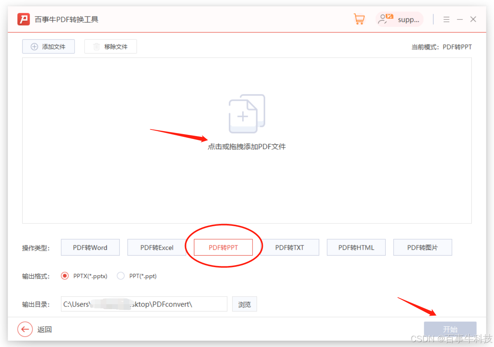Close the 百事牛PDF转换工具 window
Screen dimensions: 494x347
[x=473, y=19]
